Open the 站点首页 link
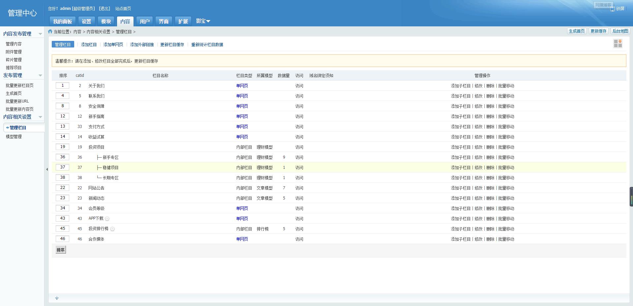The width and height of the screenshot is (633, 306). (x=123, y=9)
